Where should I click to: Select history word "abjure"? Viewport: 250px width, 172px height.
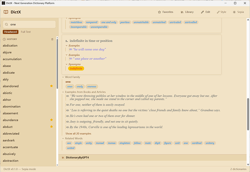point(7,52)
